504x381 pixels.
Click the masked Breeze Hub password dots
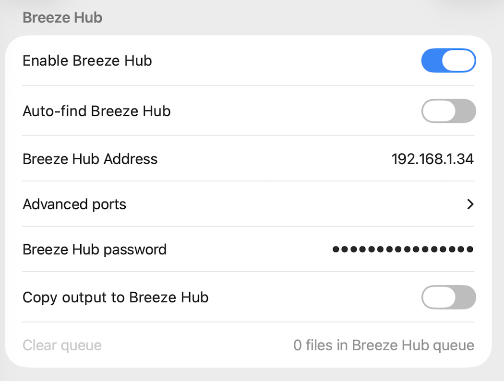[x=403, y=250]
